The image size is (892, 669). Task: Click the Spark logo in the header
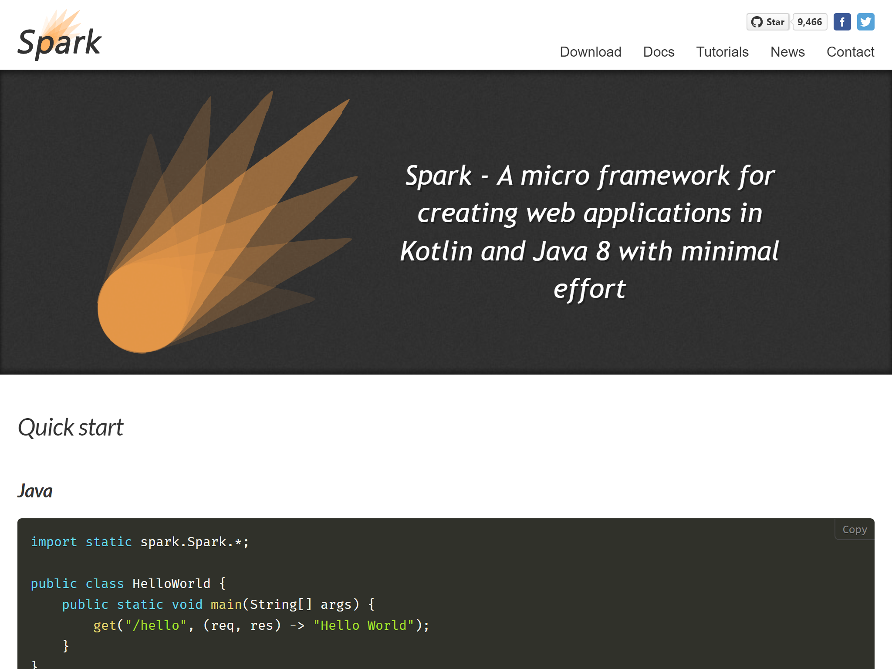coord(60,35)
